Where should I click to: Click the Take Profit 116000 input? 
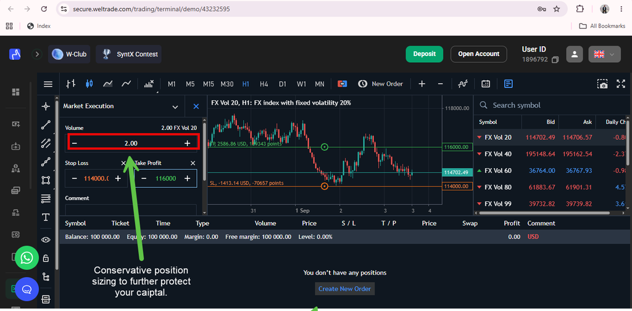(165, 178)
